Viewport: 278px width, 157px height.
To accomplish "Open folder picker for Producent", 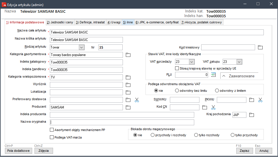I will (x=128, y=107).
